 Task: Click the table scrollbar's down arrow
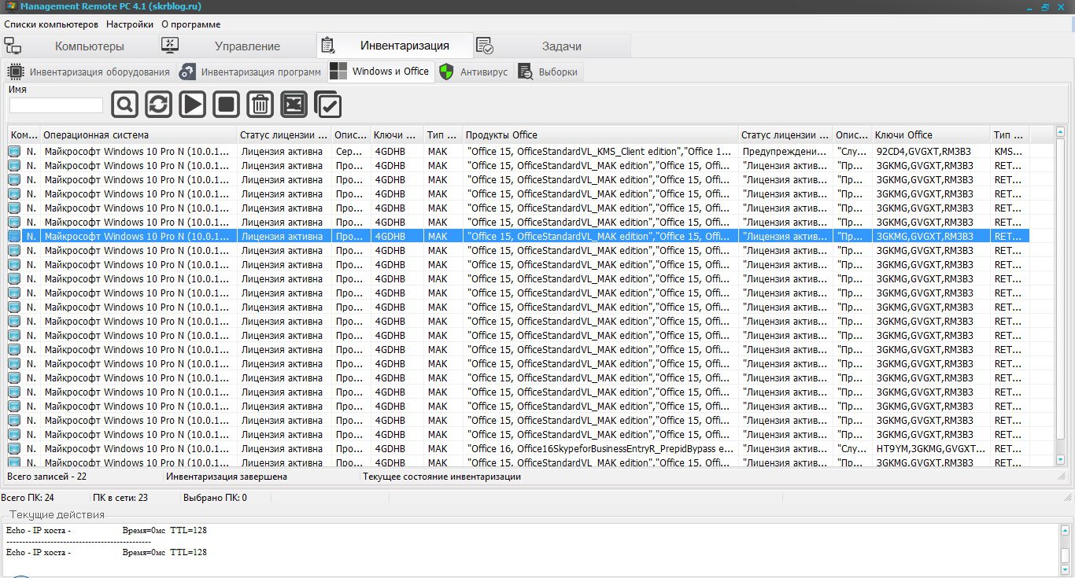pyautogui.click(x=1060, y=459)
